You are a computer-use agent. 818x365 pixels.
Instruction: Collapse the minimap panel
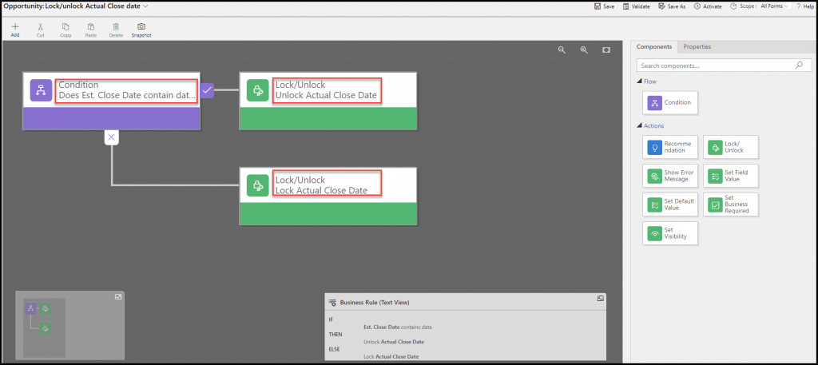pyautogui.click(x=117, y=296)
